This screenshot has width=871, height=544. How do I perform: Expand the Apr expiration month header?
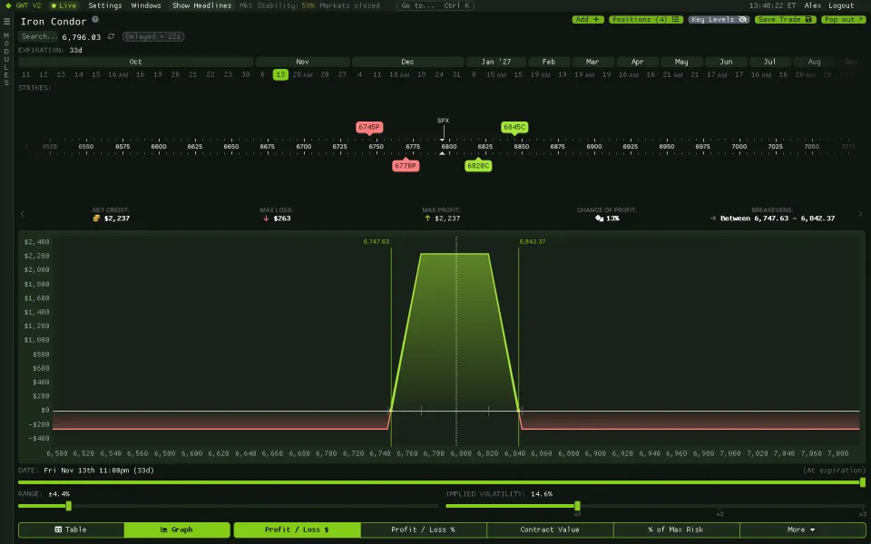pyautogui.click(x=637, y=62)
